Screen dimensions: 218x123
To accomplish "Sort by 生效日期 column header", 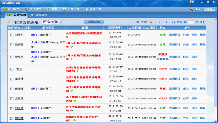I will click(x=135, y=28).
